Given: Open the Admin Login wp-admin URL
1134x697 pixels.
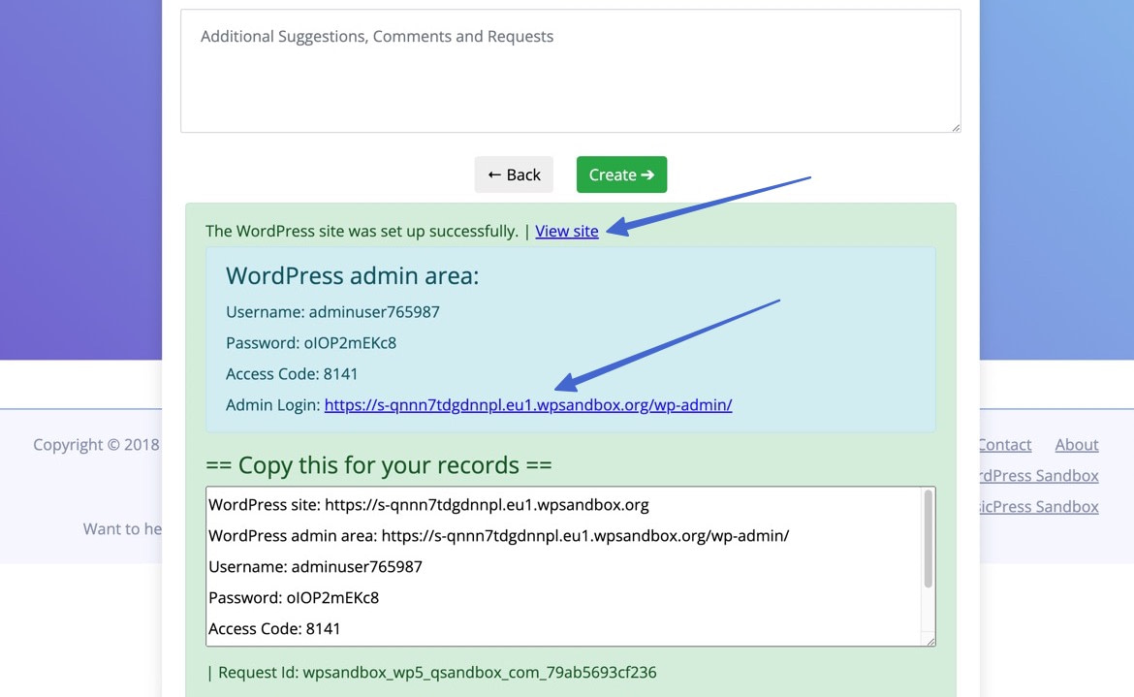Looking at the screenshot, I should [527, 404].
